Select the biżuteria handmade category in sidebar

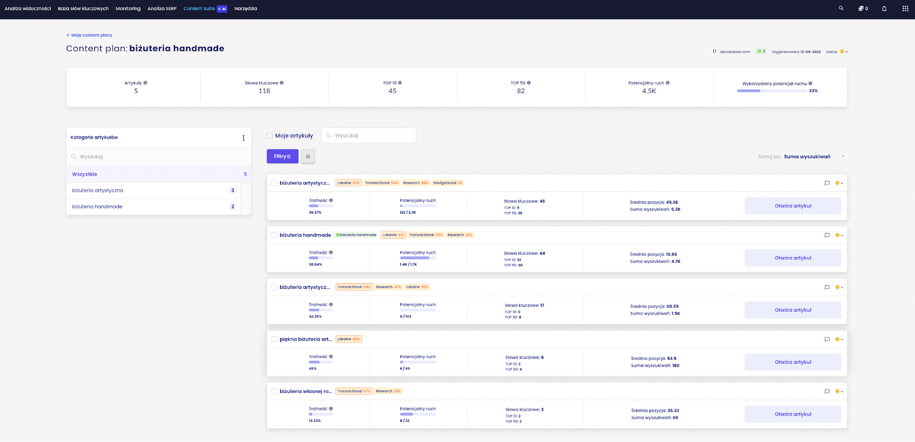point(153,207)
